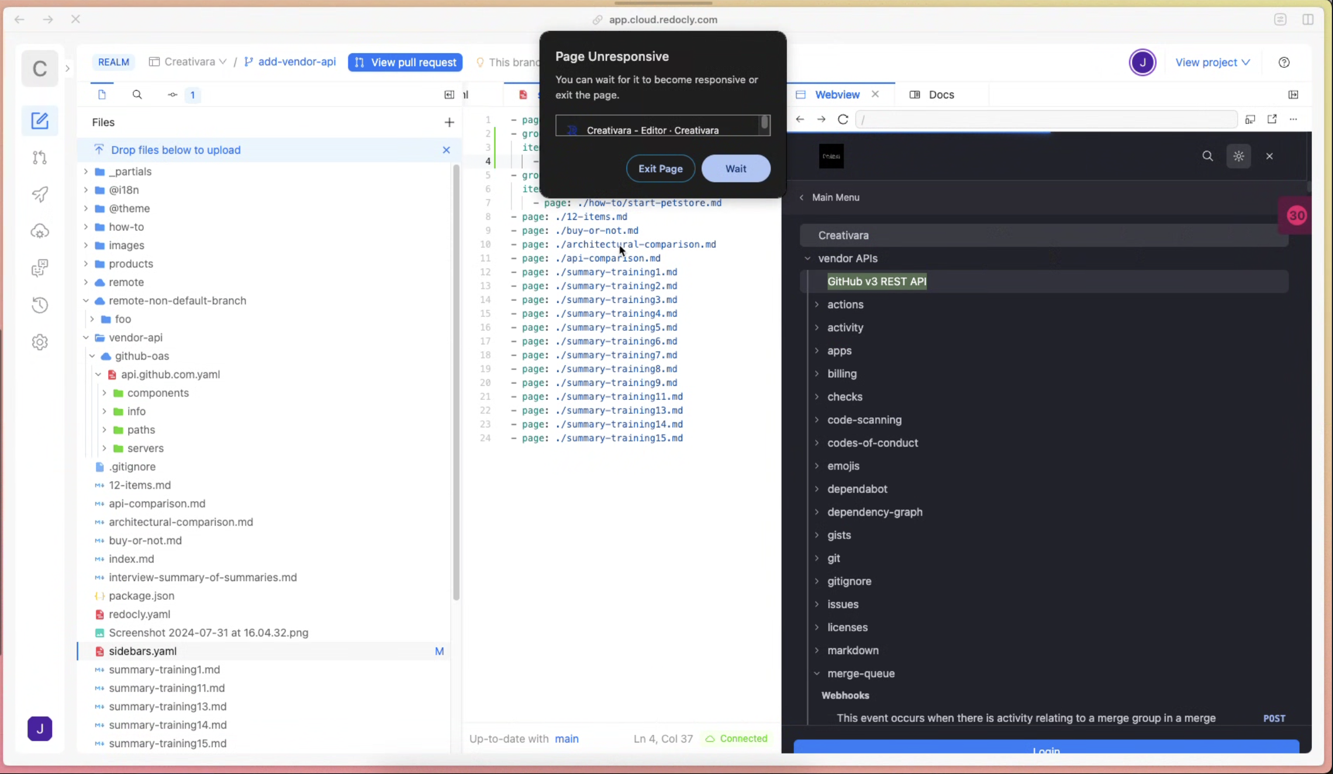This screenshot has width=1333, height=774.
Task: Collapse the vendor APIs section in preview
Action: coord(807,258)
